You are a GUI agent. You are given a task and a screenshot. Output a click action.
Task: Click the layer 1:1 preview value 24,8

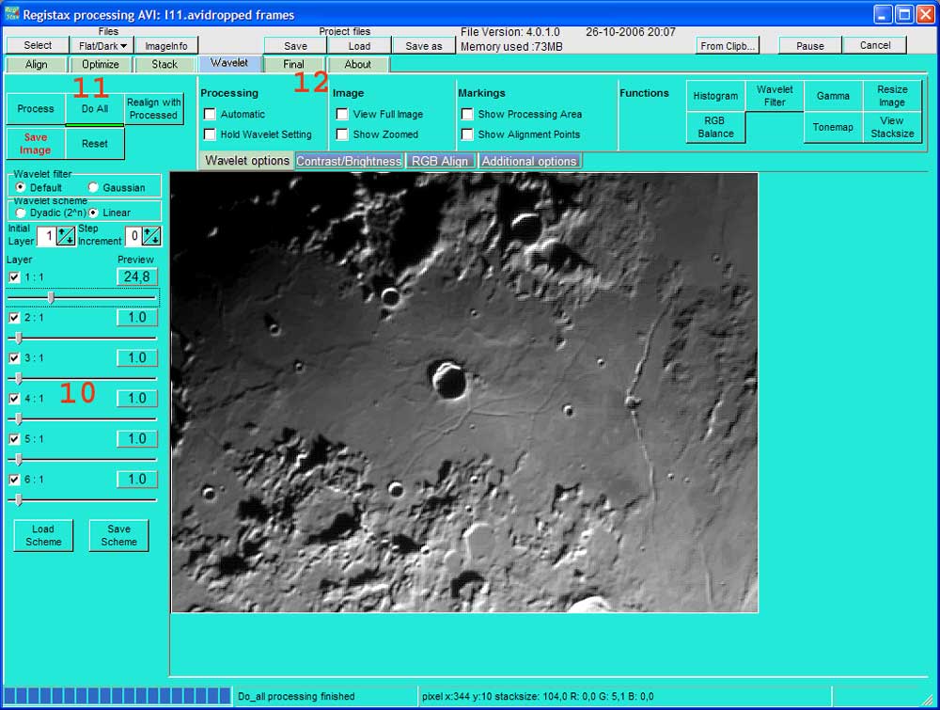pos(136,276)
